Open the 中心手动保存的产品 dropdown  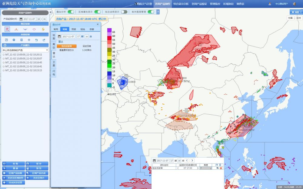pos(25,50)
